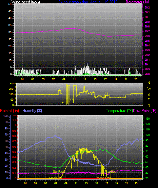This screenshot has width=158, height=188.
Task: Click the 'Barometer (.in)' axis title
Action: pos(137,2)
